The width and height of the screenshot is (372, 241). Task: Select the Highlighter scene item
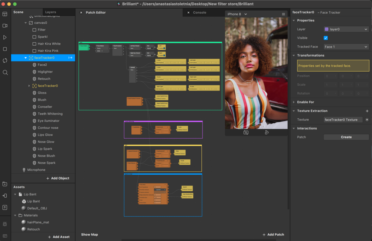pyautogui.click(x=45, y=72)
